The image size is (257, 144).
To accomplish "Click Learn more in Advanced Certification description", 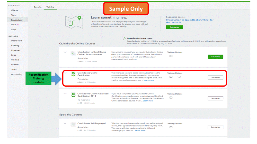I will tap(148, 101).
